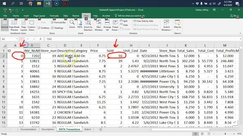Set zoom to 100%
The width and height of the screenshot is (243, 136).
(80, 24)
